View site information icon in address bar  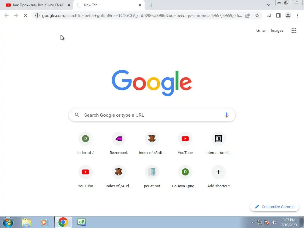tap(37, 15)
